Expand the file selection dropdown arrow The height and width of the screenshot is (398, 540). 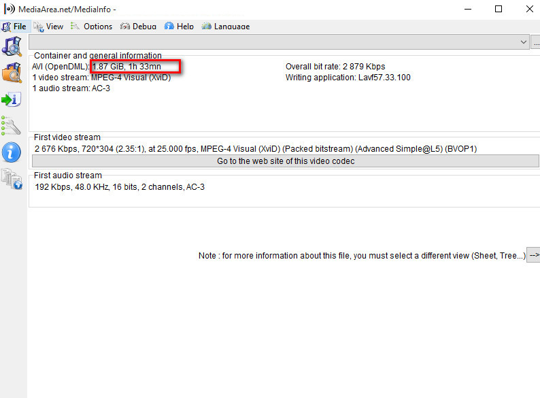524,42
